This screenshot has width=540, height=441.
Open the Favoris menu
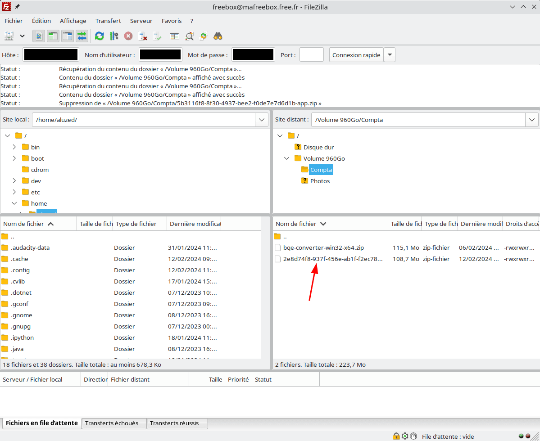[x=172, y=21]
